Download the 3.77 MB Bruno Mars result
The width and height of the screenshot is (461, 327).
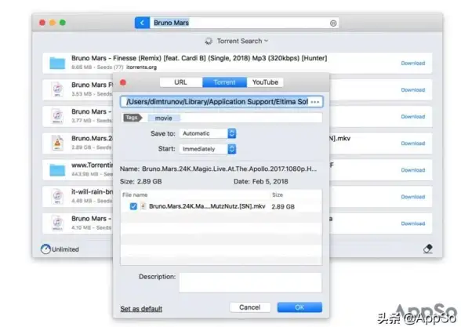[413, 117]
